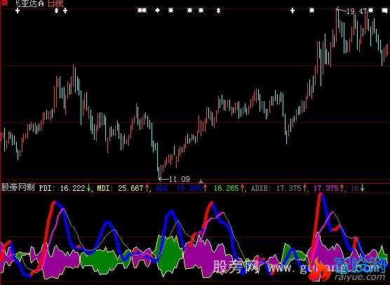Click the last asterisk marker at the right edge
This screenshot has width=390, height=285.
[384, 11]
